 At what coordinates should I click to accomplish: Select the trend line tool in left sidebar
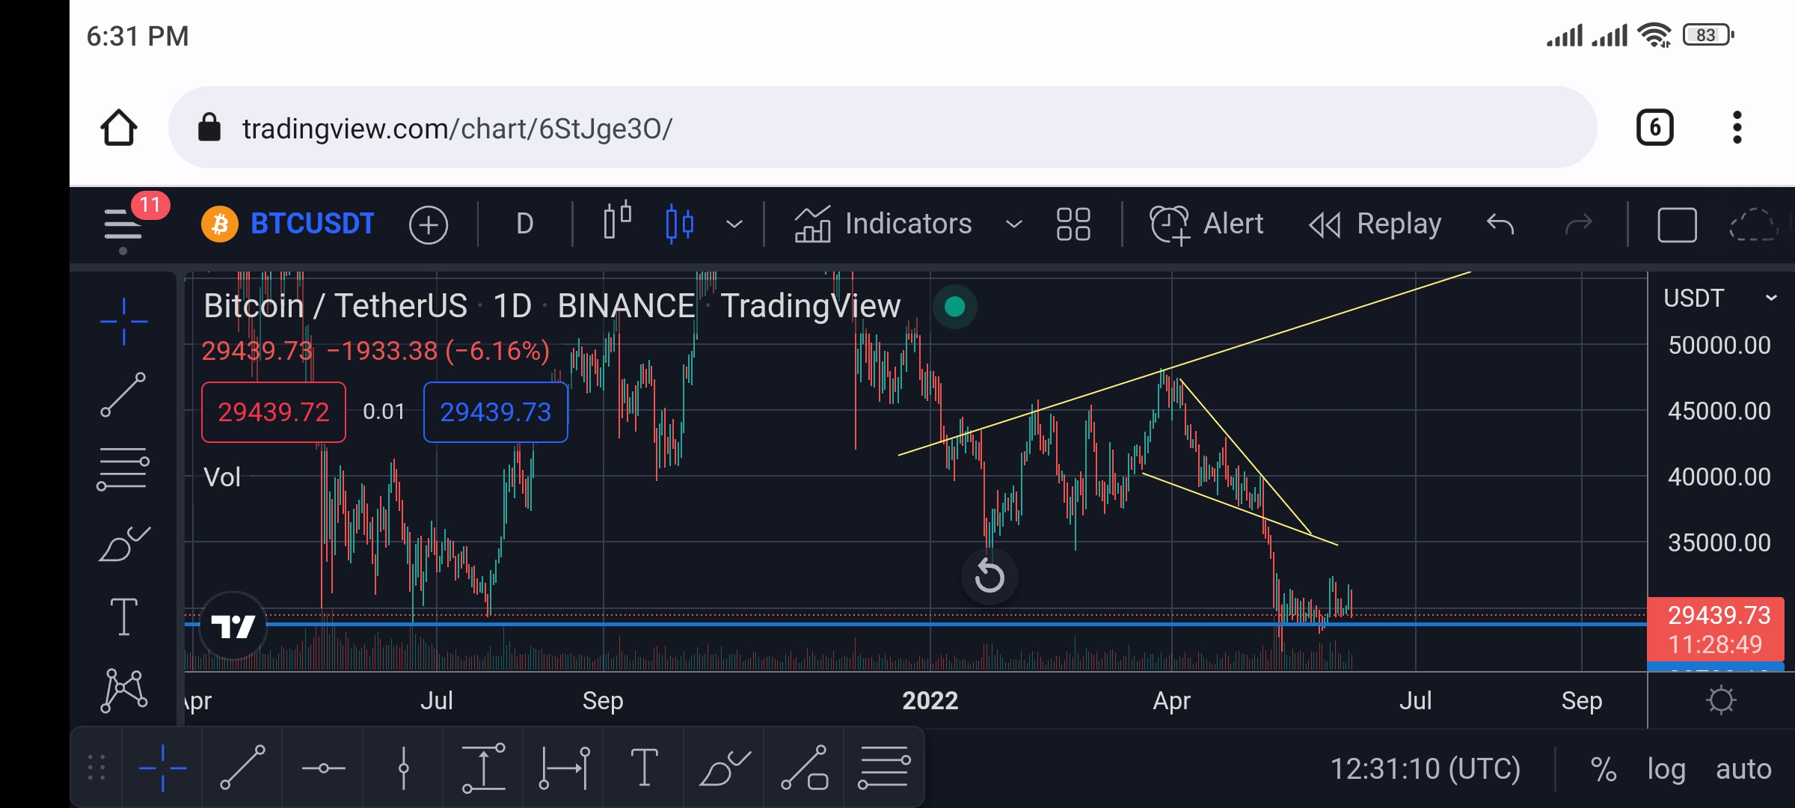(x=123, y=394)
